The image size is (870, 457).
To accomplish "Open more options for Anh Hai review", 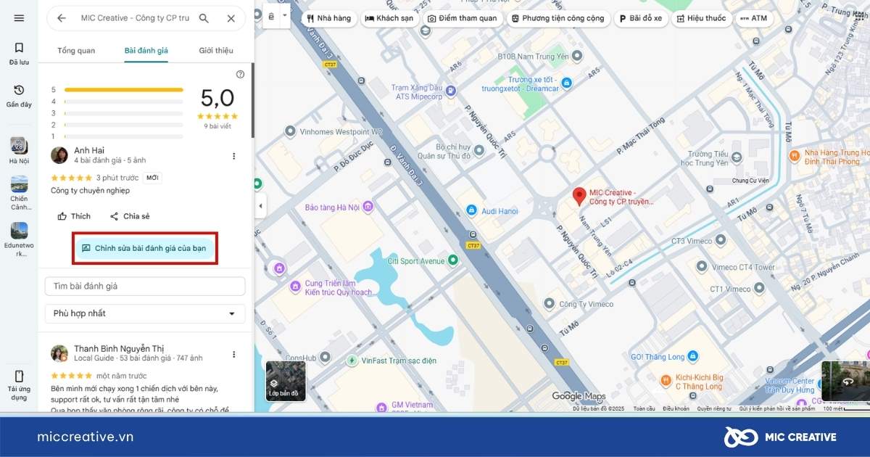I will tap(233, 156).
